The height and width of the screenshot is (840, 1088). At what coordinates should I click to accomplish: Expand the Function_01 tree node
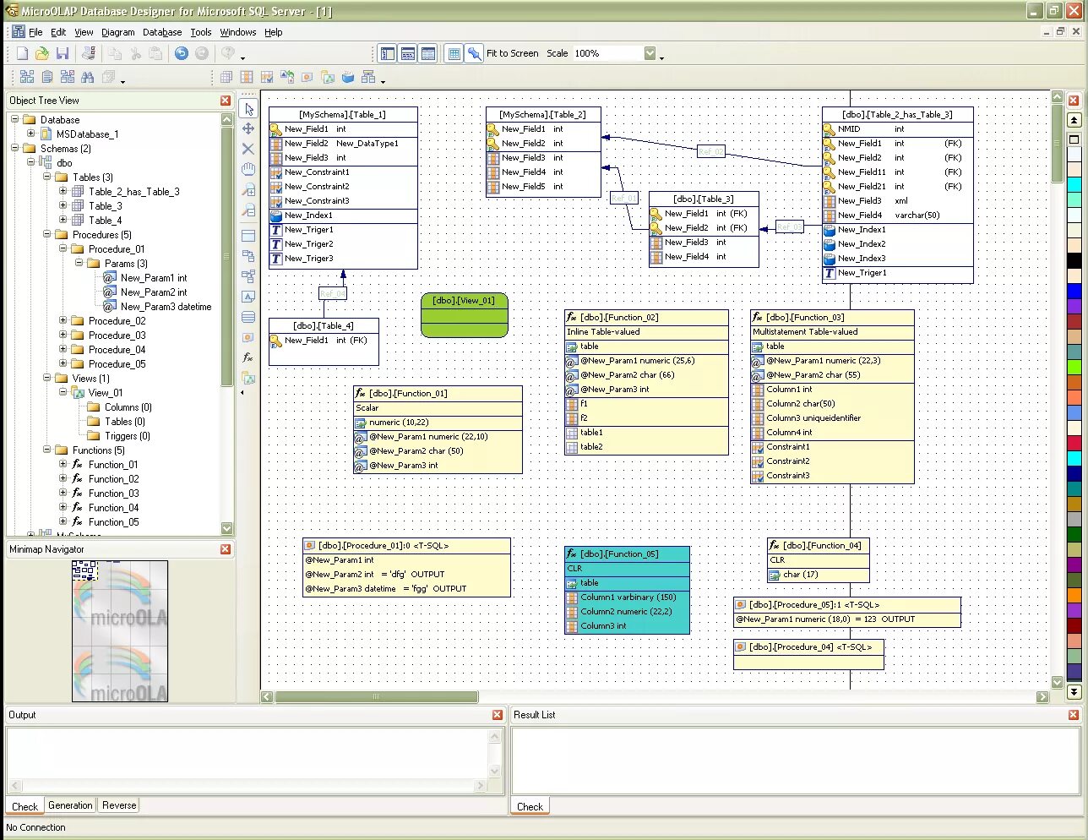63,465
